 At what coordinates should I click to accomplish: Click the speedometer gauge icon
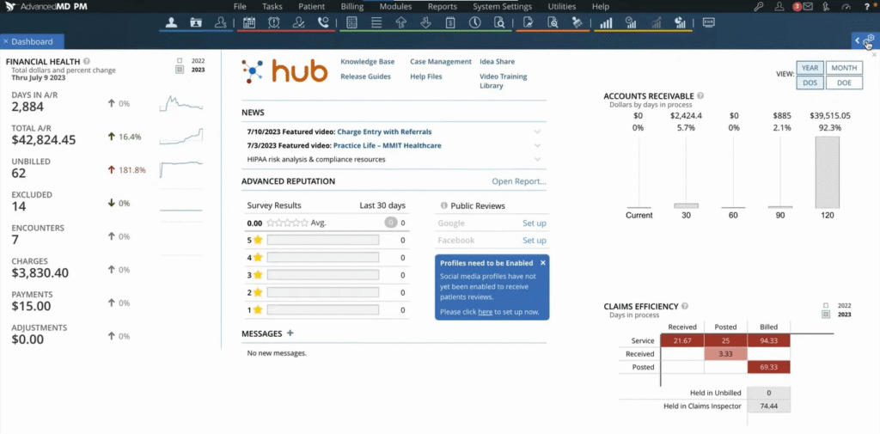click(x=846, y=7)
